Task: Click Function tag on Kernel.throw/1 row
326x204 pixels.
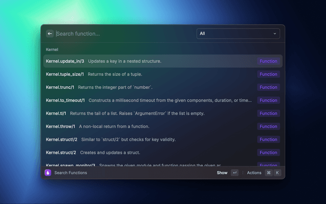Action: point(268,126)
